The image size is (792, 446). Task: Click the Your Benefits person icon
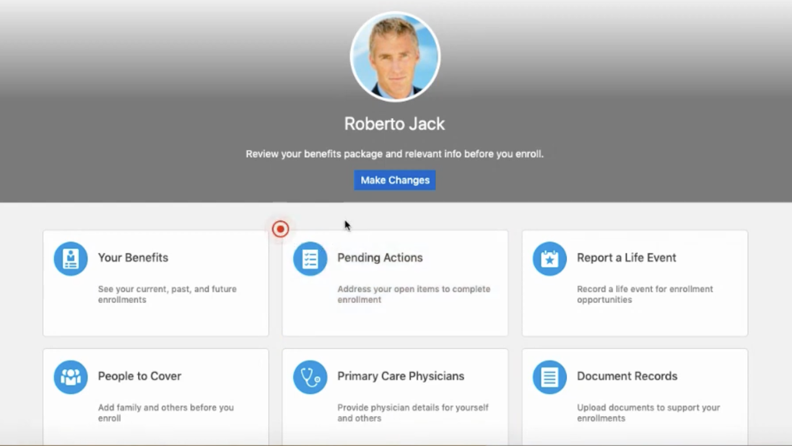(x=70, y=258)
